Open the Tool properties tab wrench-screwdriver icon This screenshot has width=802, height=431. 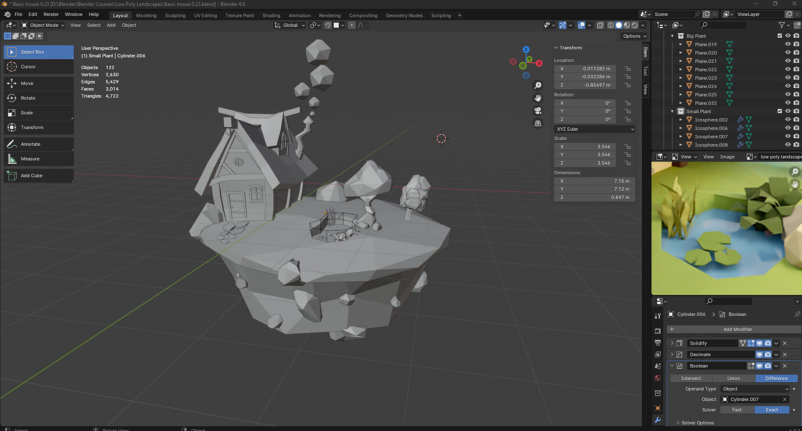tap(657, 316)
